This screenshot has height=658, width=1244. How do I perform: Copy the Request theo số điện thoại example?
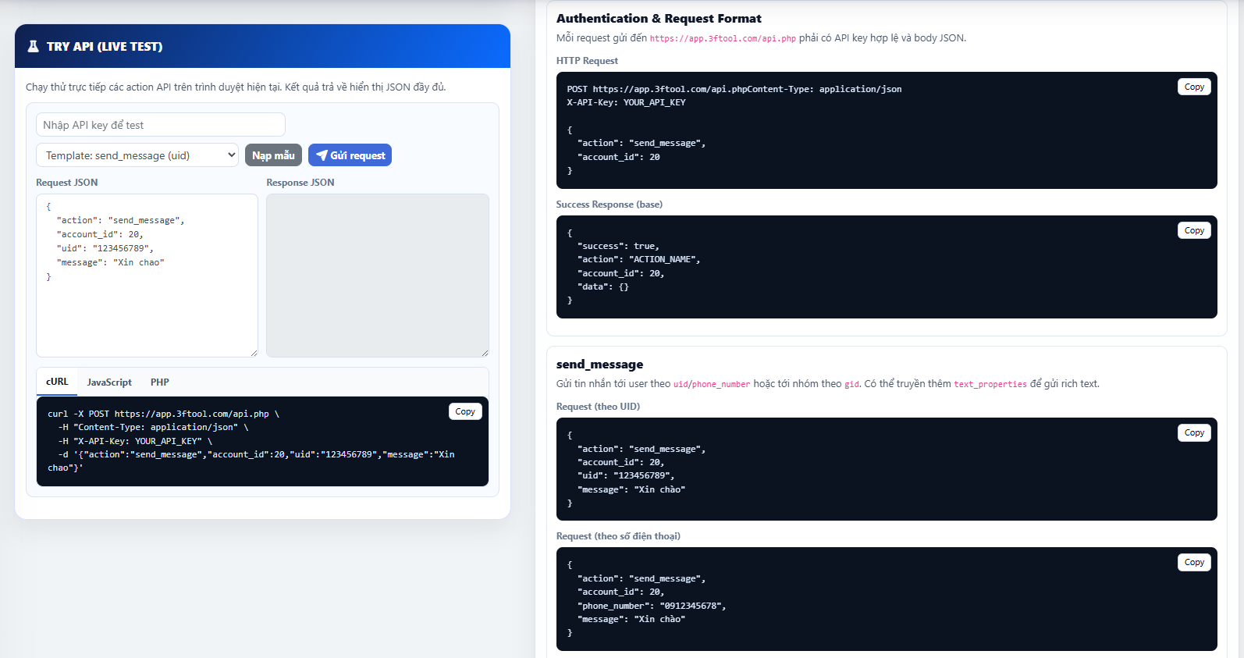coord(1193,561)
